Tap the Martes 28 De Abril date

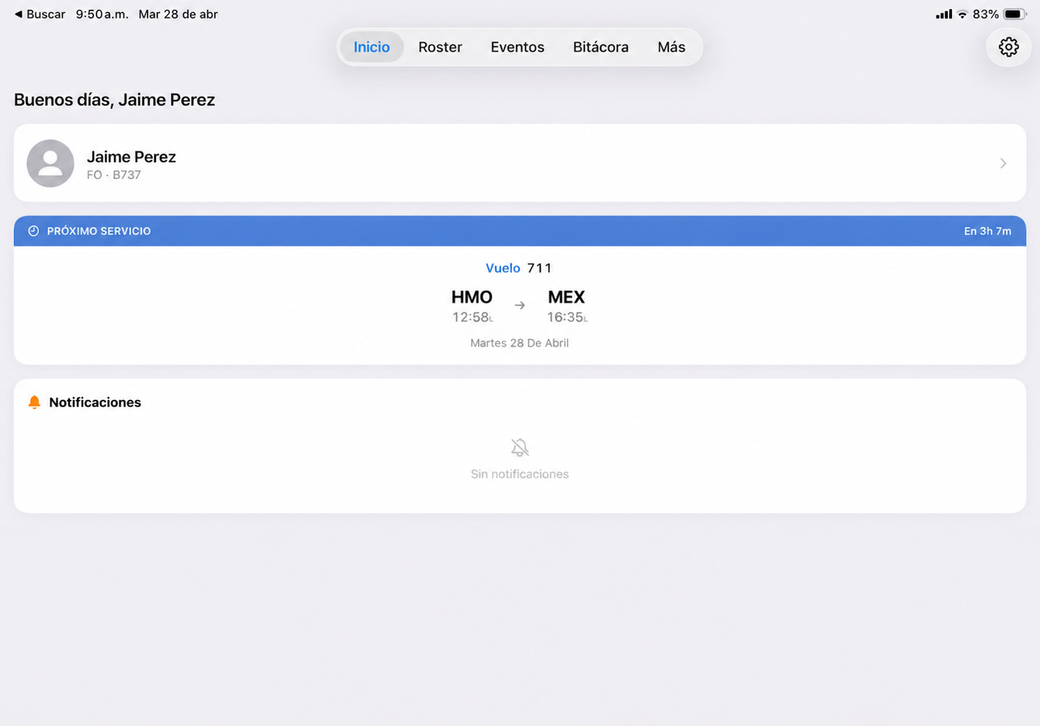(x=520, y=343)
